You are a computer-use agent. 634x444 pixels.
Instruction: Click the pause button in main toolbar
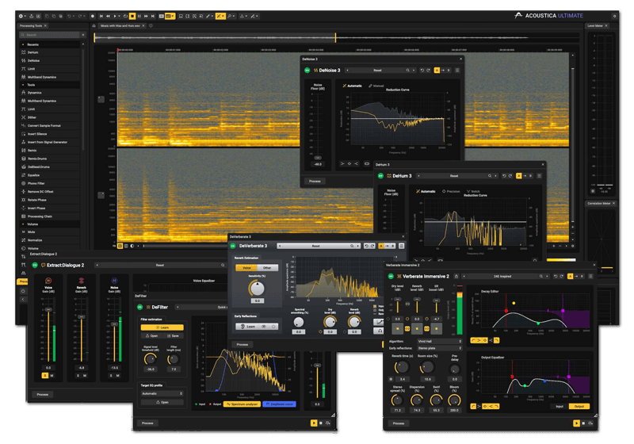tap(139, 16)
